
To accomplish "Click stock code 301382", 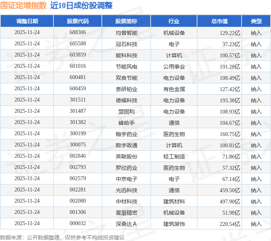I will point(78,122).
